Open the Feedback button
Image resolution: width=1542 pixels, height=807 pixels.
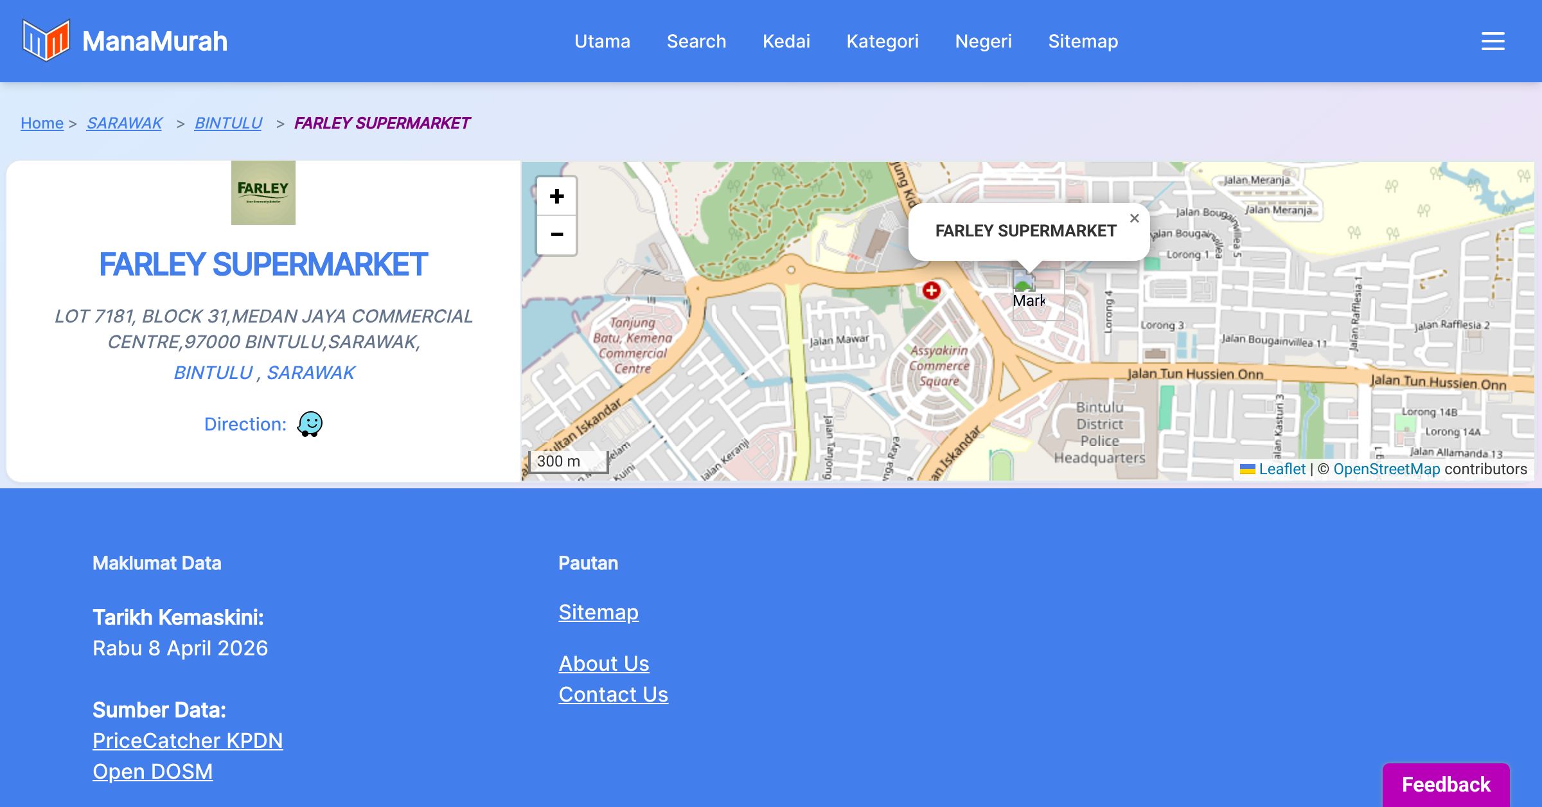1446,785
